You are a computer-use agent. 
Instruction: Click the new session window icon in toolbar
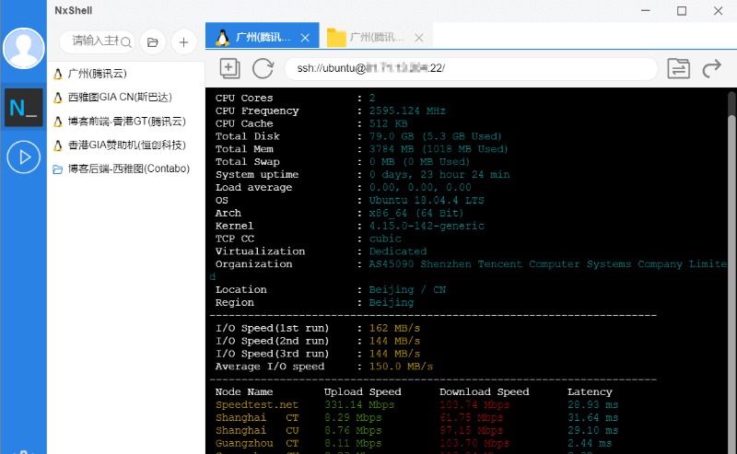[229, 69]
